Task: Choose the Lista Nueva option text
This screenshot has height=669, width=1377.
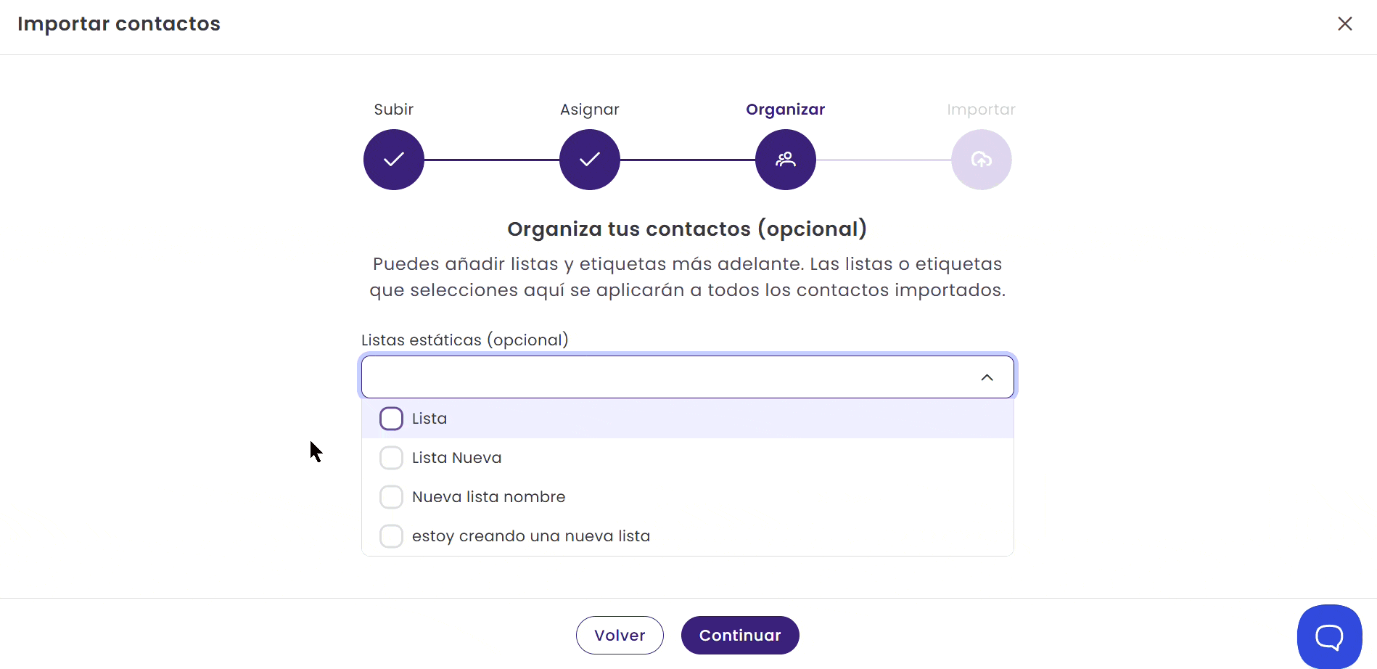Action: (457, 458)
